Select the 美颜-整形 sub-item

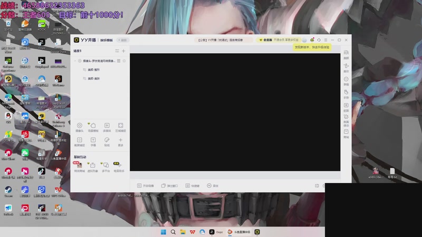click(94, 70)
